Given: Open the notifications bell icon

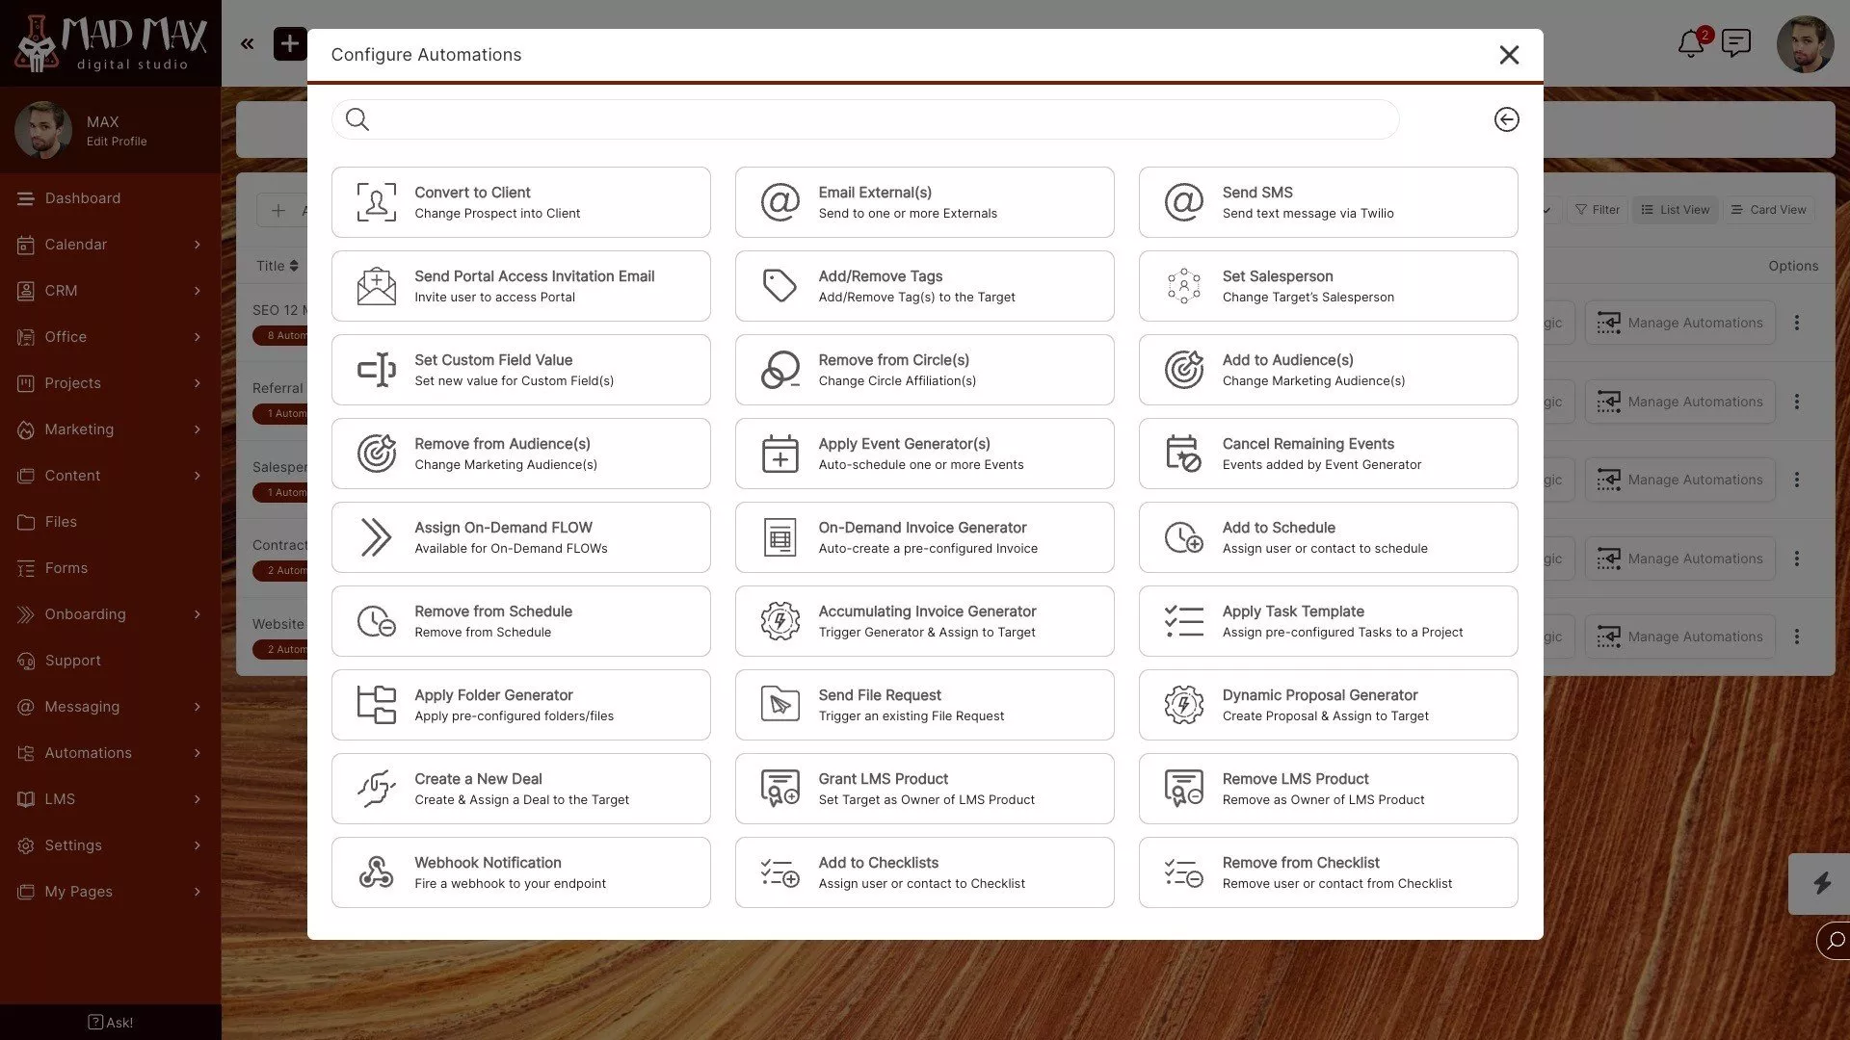Looking at the screenshot, I should 1690,43.
